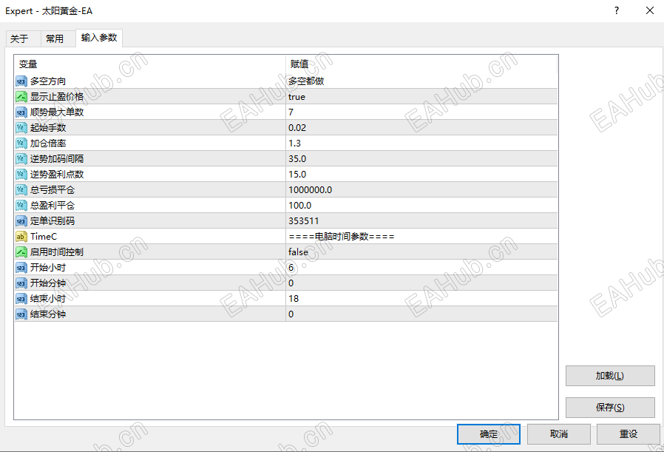This screenshot has width=664, height=452.
Task: Select the 1000000.0 value cell
Action: coord(421,190)
